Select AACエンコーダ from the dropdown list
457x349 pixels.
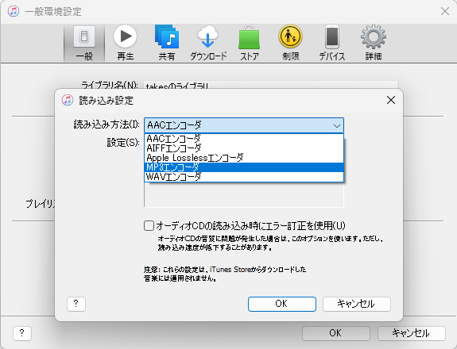[x=244, y=139]
